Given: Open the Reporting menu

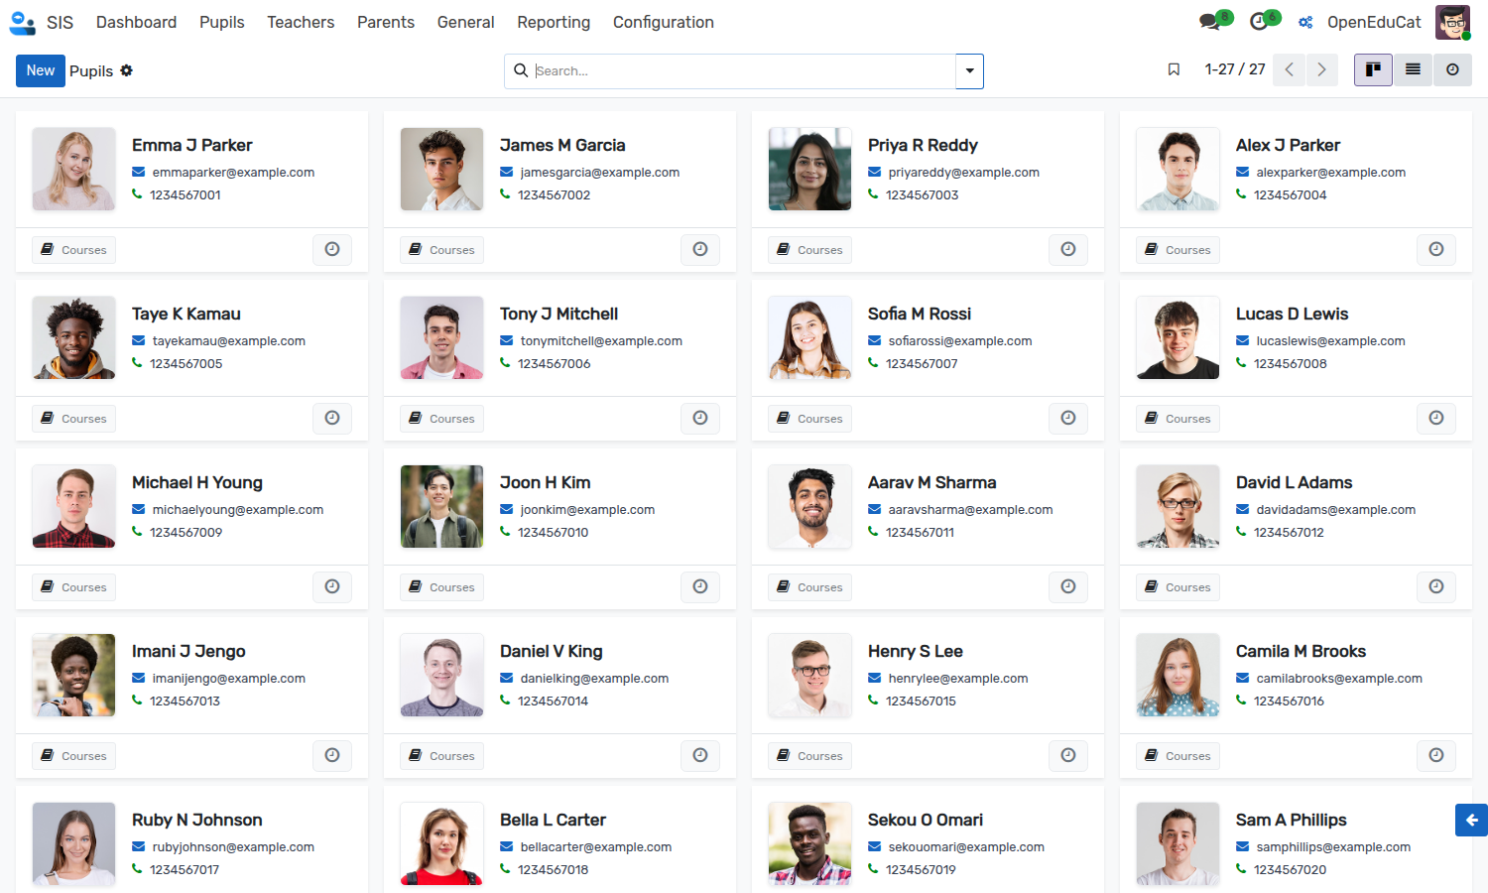Looking at the screenshot, I should coord(554,22).
